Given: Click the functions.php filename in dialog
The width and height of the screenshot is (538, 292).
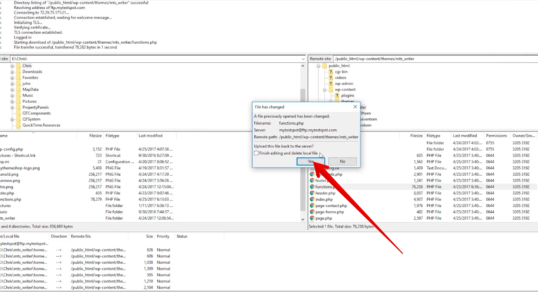Looking at the screenshot, I should click(x=291, y=123).
